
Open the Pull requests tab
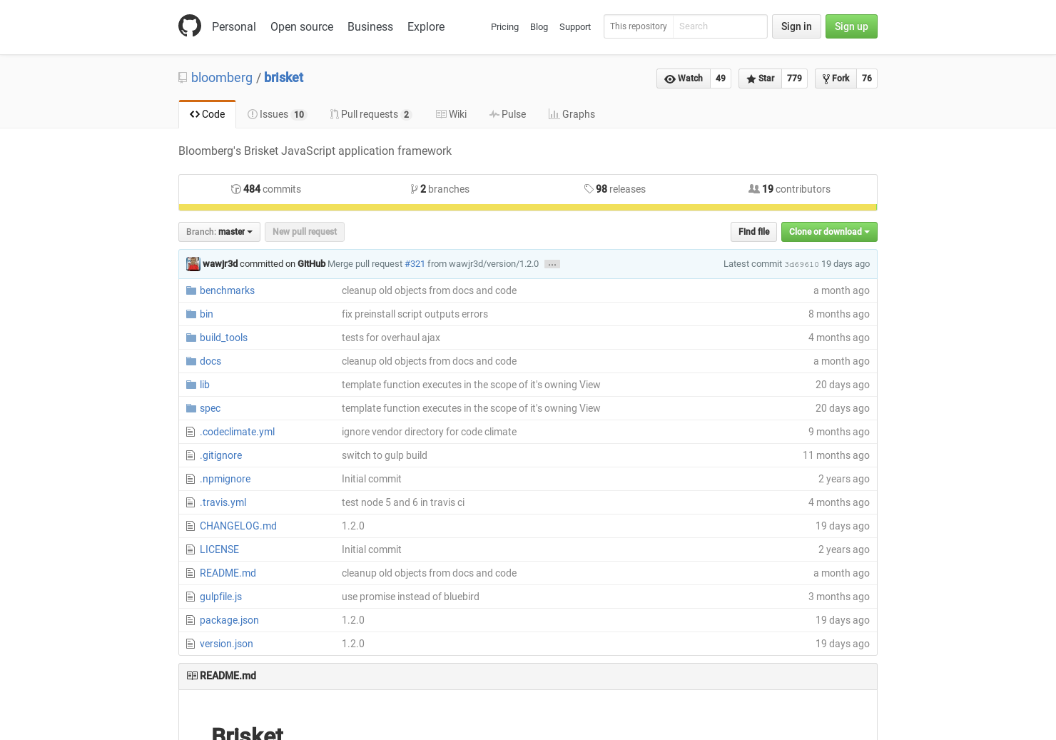[x=371, y=114]
